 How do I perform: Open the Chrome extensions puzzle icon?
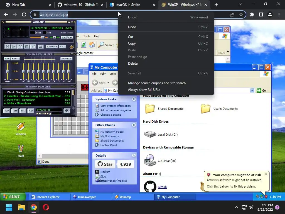(252, 14)
